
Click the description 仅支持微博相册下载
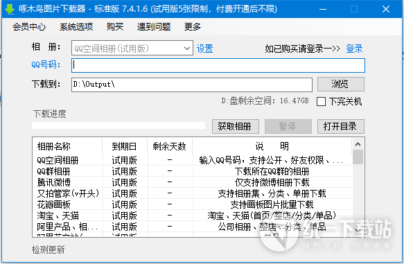point(272,182)
